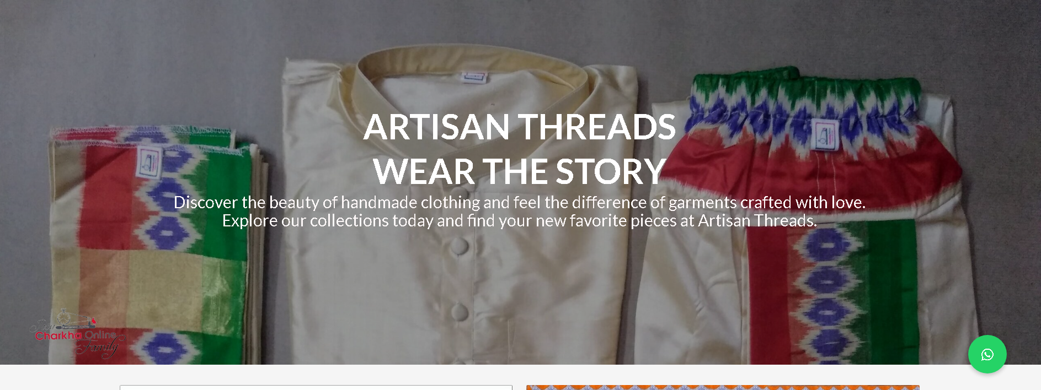Click the red ikat border on the pants leg
Viewport: 1041px width, 390px height.
pos(767,292)
